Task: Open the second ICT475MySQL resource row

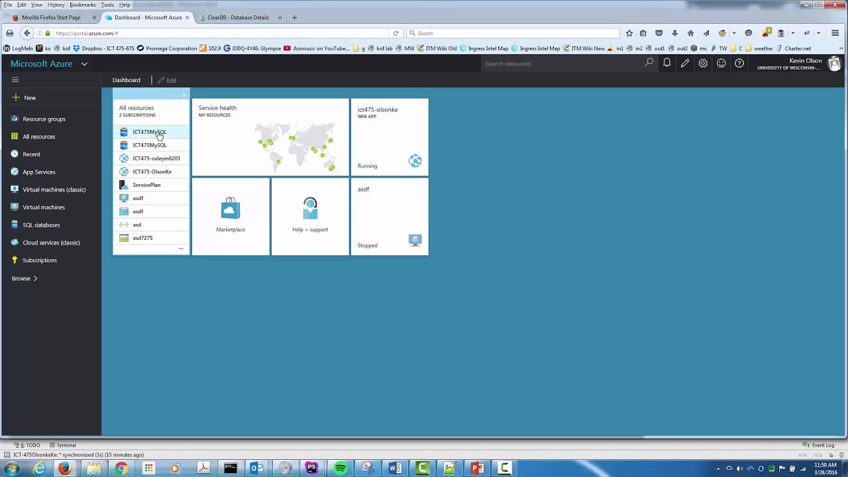Action: point(151,145)
